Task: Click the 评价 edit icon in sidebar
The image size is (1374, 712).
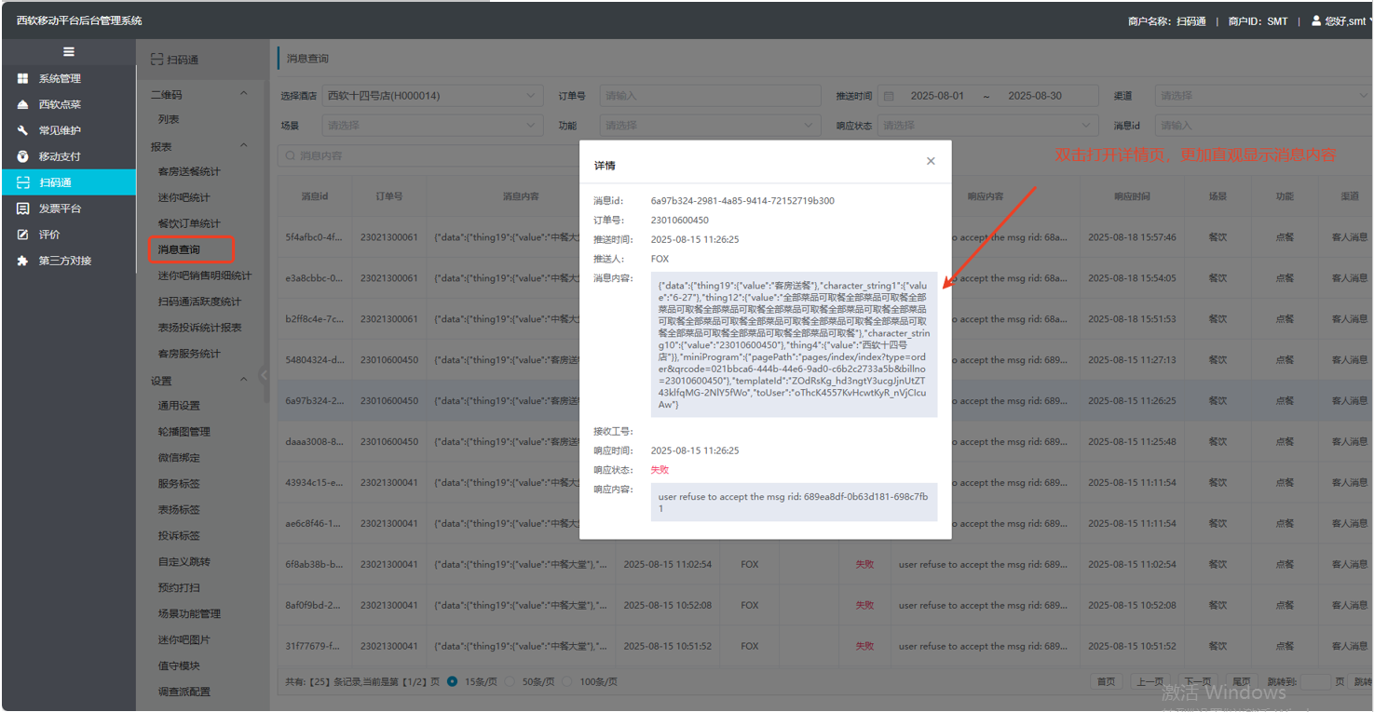Action: click(x=23, y=235)
